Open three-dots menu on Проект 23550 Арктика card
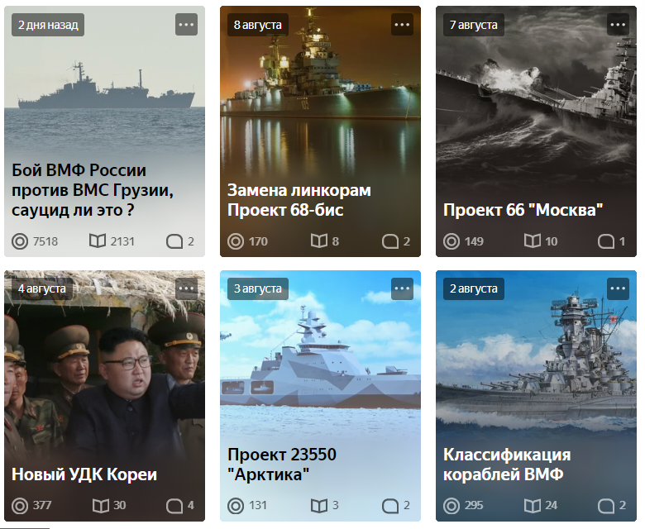Screen dimensions: 645x529 click(x=402, y=288)
